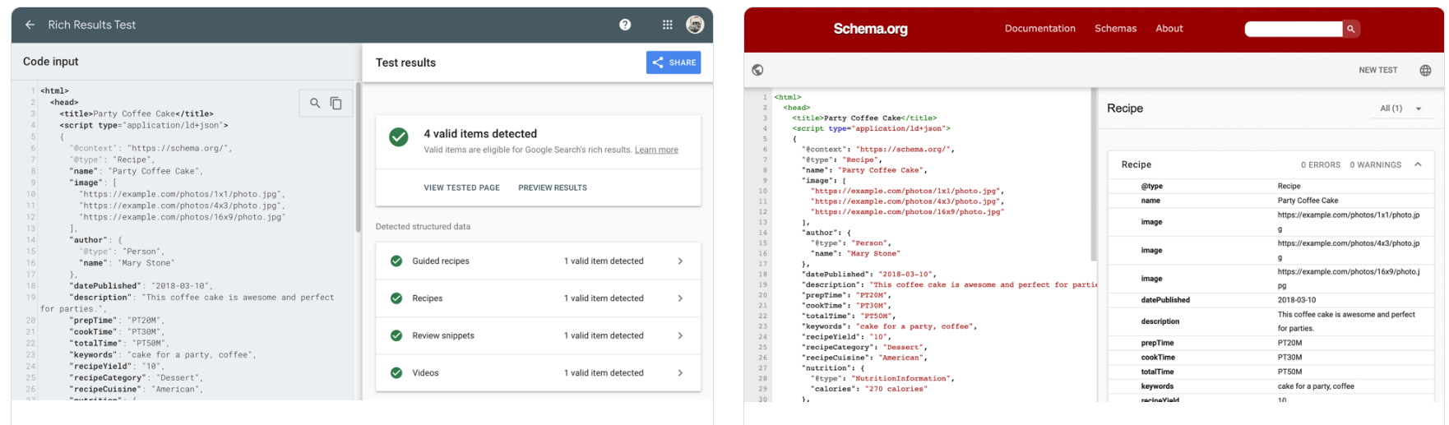Click green check beside Recipes
1449x425 pixels.
click(396, 298)
